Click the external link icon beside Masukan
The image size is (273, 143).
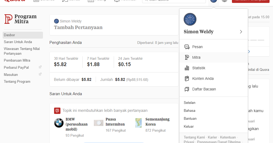point(40,74)
